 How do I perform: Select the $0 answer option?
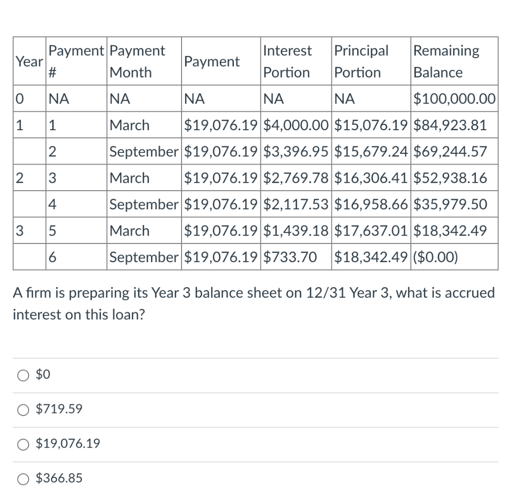coord(23,375)
